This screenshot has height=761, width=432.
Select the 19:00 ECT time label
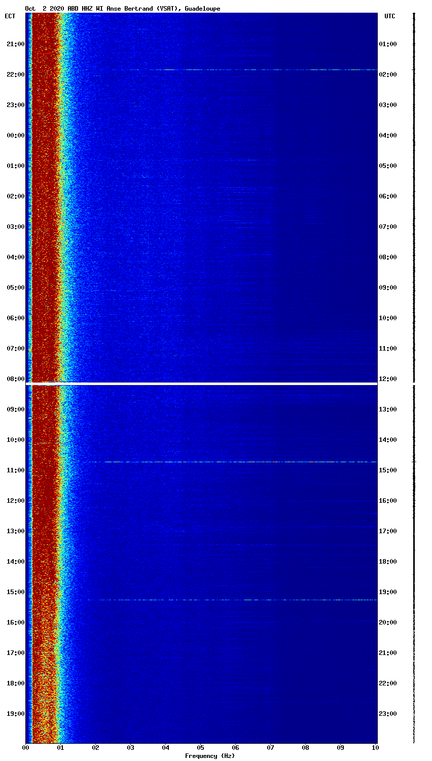15,714
